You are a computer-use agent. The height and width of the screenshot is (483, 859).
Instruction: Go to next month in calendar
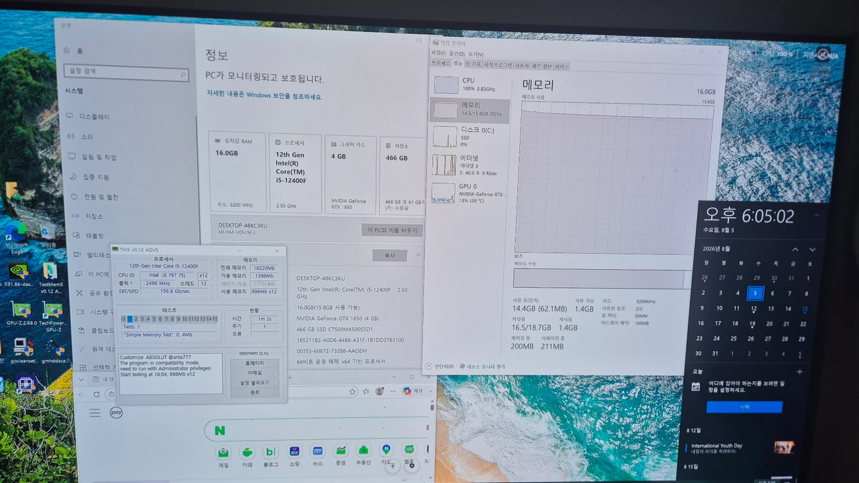(812, 249)
